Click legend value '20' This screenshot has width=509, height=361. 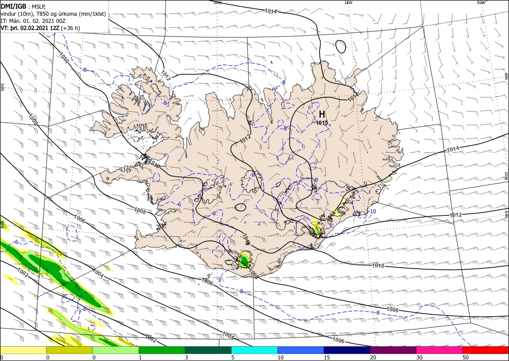373,357
